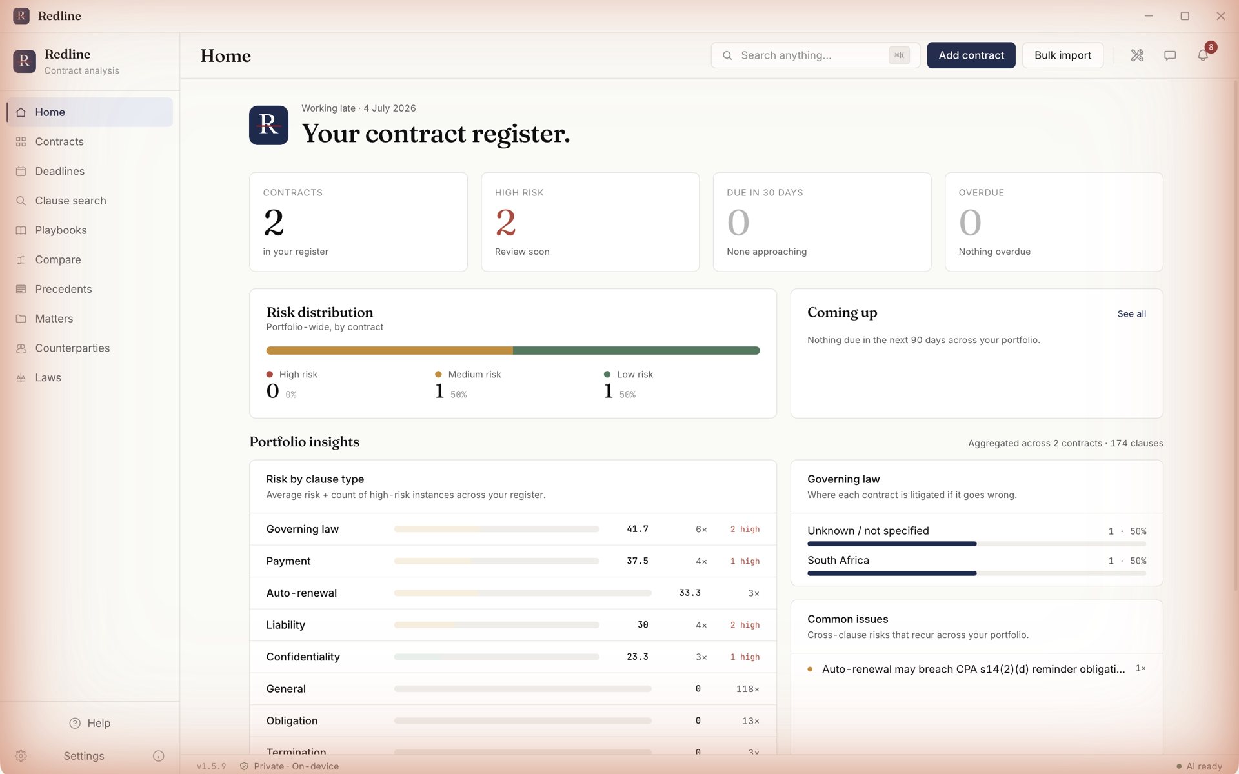This screenshot has height=774, width=1239.
Task: Click South Africa governing law entry
Action: pos(838,561)
